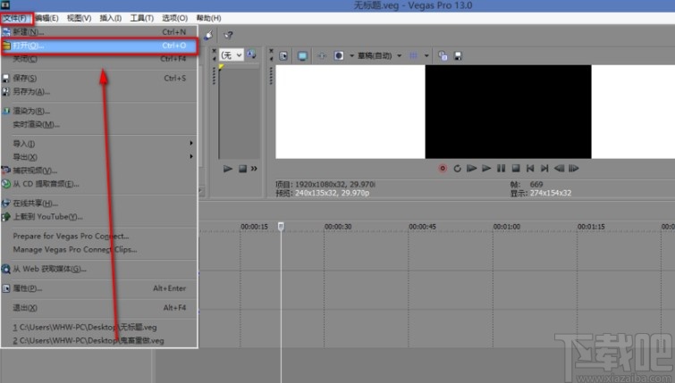Expand the 导出(X) submenu
Image resolution: width=675 pixels, height=383 pixels.
(99, 157)
